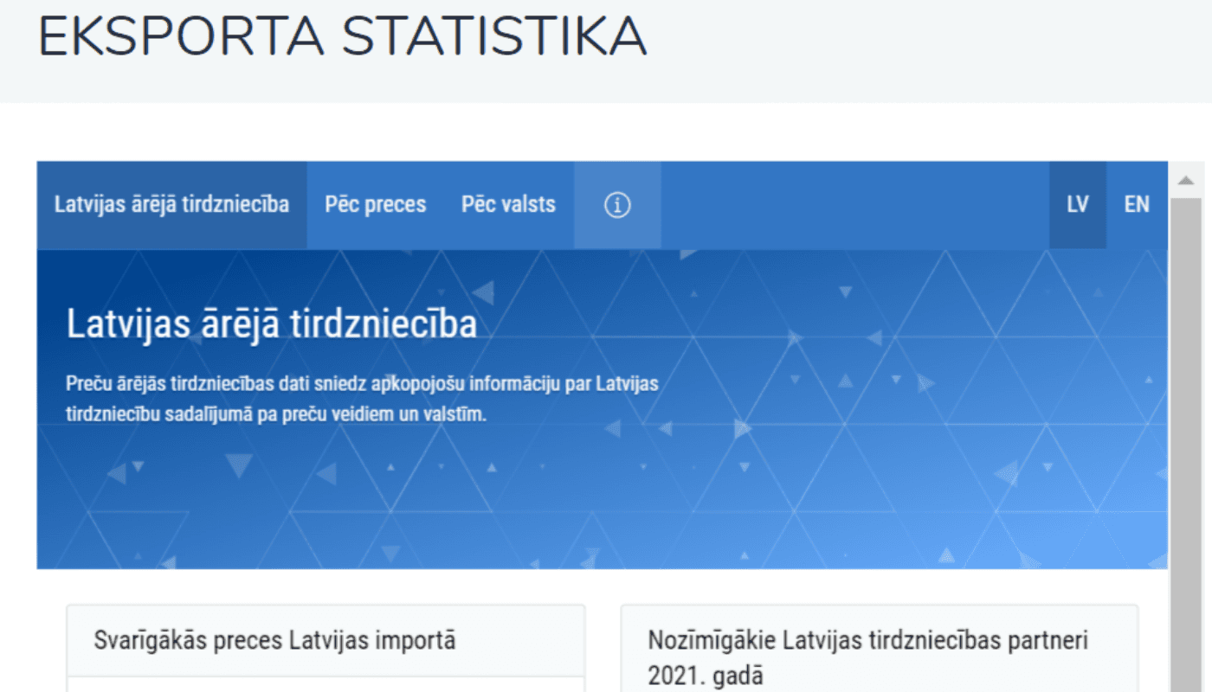Click the banner description paragraph text
The height and width of the screenshot is (692, 1212).
pyautogui.click(x=362, y=395)
